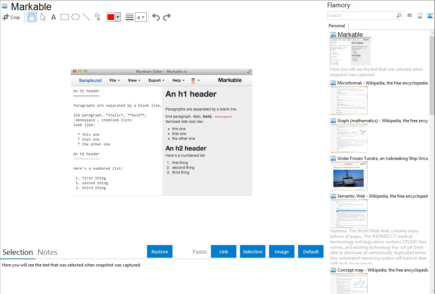The image size is (435, 294).
Task: Click the icon beside Semantic Web title
Action: pos(333,196)
